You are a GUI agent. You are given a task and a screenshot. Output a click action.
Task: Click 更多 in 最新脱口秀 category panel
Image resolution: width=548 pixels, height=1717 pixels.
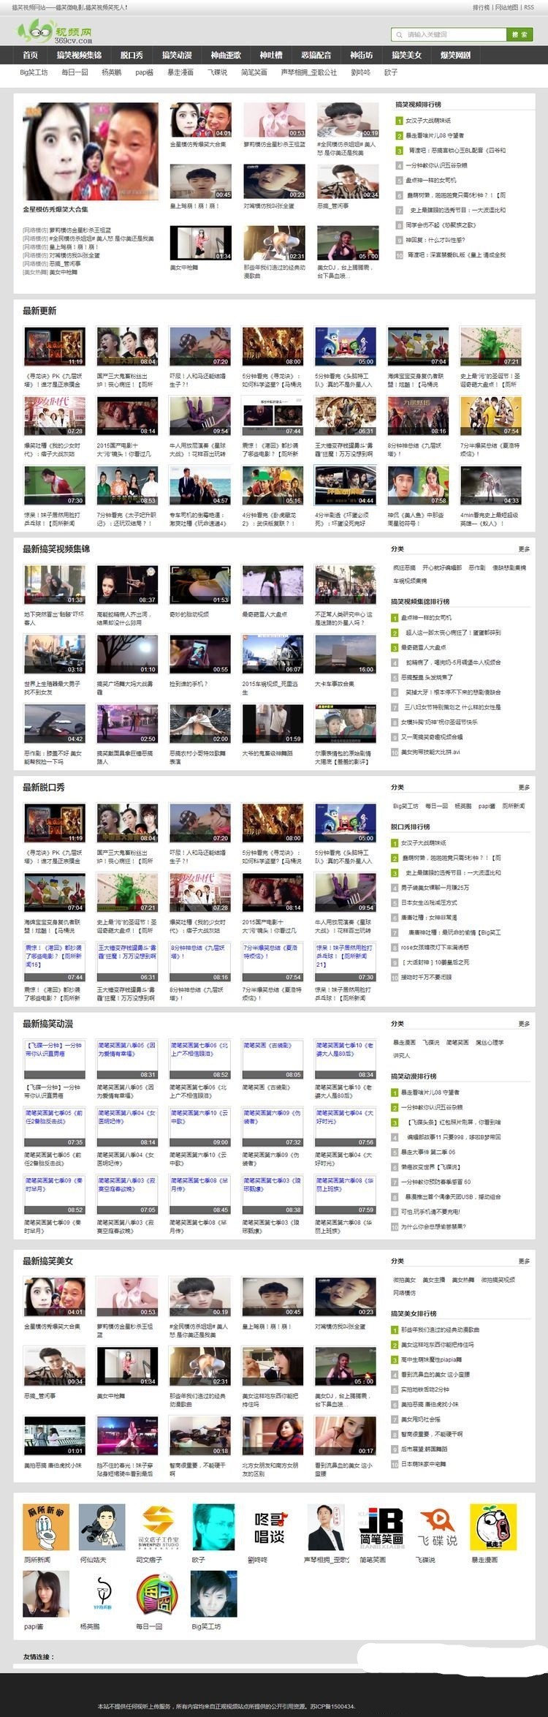[524, 787]
